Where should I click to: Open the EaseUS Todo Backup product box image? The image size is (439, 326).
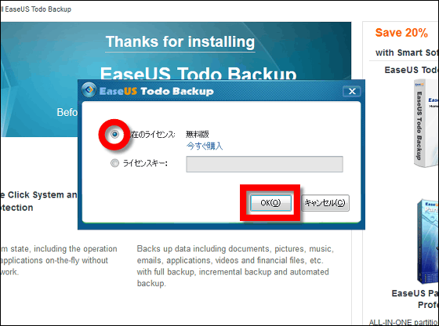pyautogui.click(x=426, y=123)
